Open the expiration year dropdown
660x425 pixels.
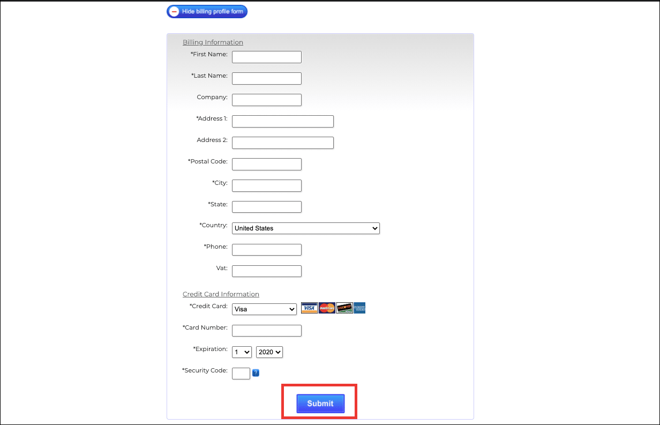[269, 352]
